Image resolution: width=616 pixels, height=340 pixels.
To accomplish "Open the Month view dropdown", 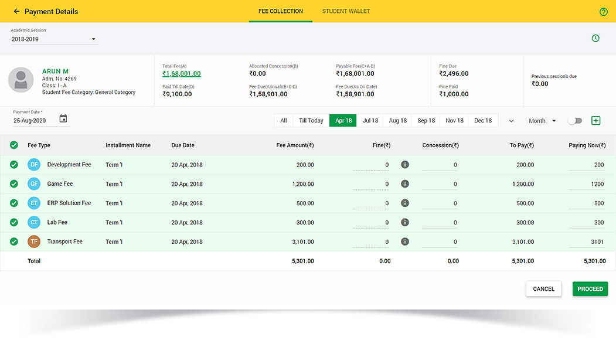I will point(542,121).
